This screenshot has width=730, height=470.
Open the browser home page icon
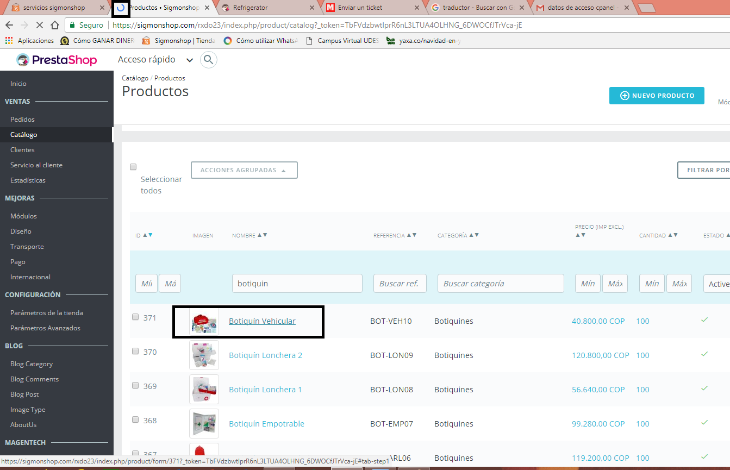55,25
